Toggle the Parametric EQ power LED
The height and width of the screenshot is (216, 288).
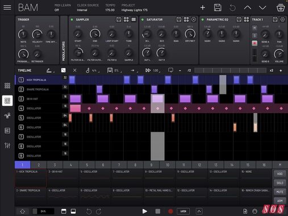(x=203, y=19)
